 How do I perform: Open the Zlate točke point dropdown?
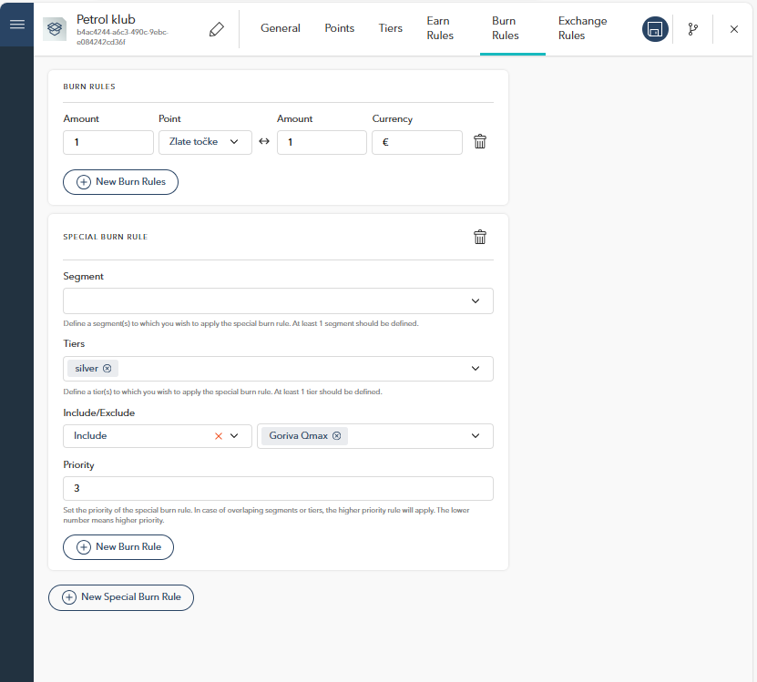(x=205, y=142)
